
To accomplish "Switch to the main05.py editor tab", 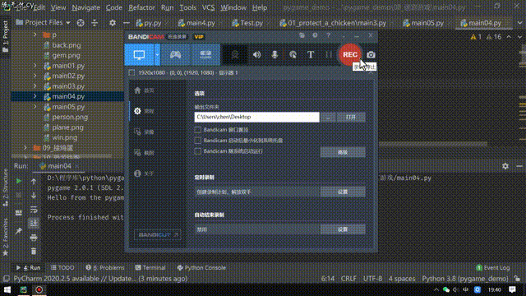I will [x=423, y=23].
